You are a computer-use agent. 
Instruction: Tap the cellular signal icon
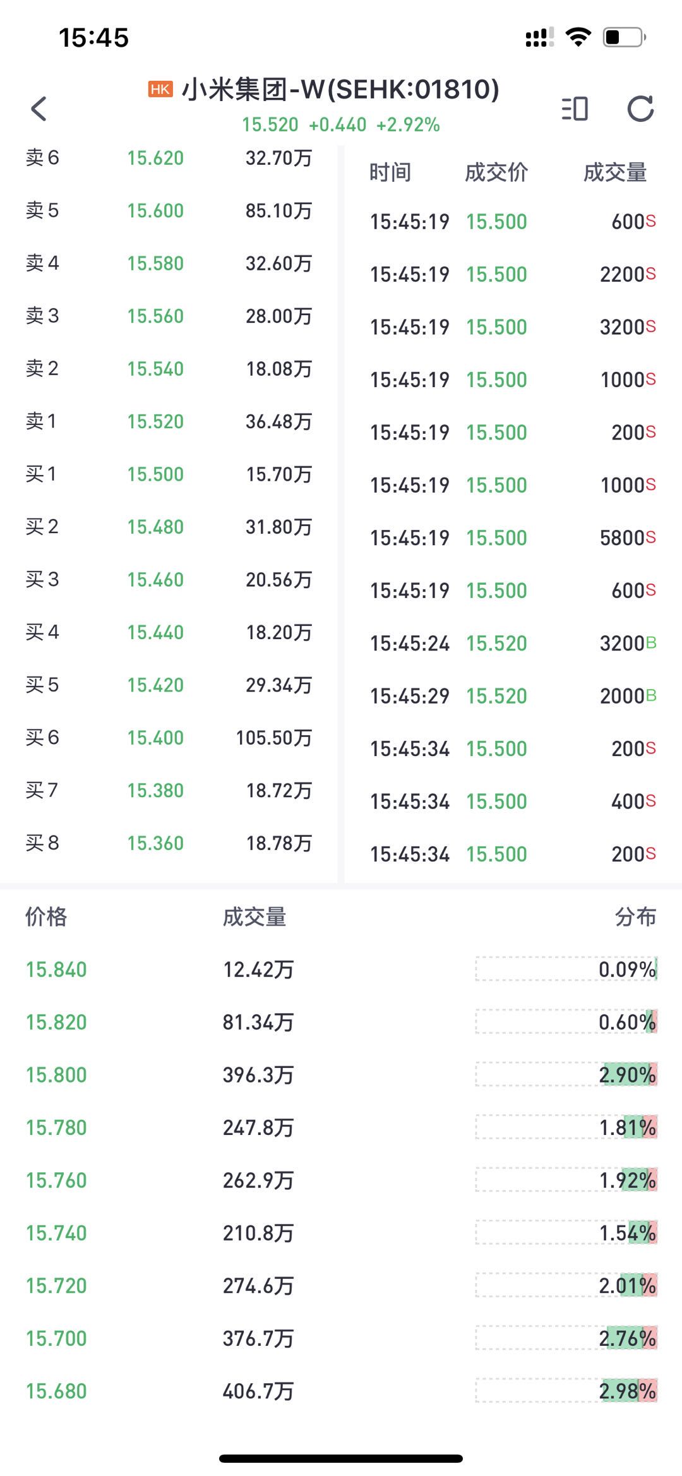coord(540,37)
